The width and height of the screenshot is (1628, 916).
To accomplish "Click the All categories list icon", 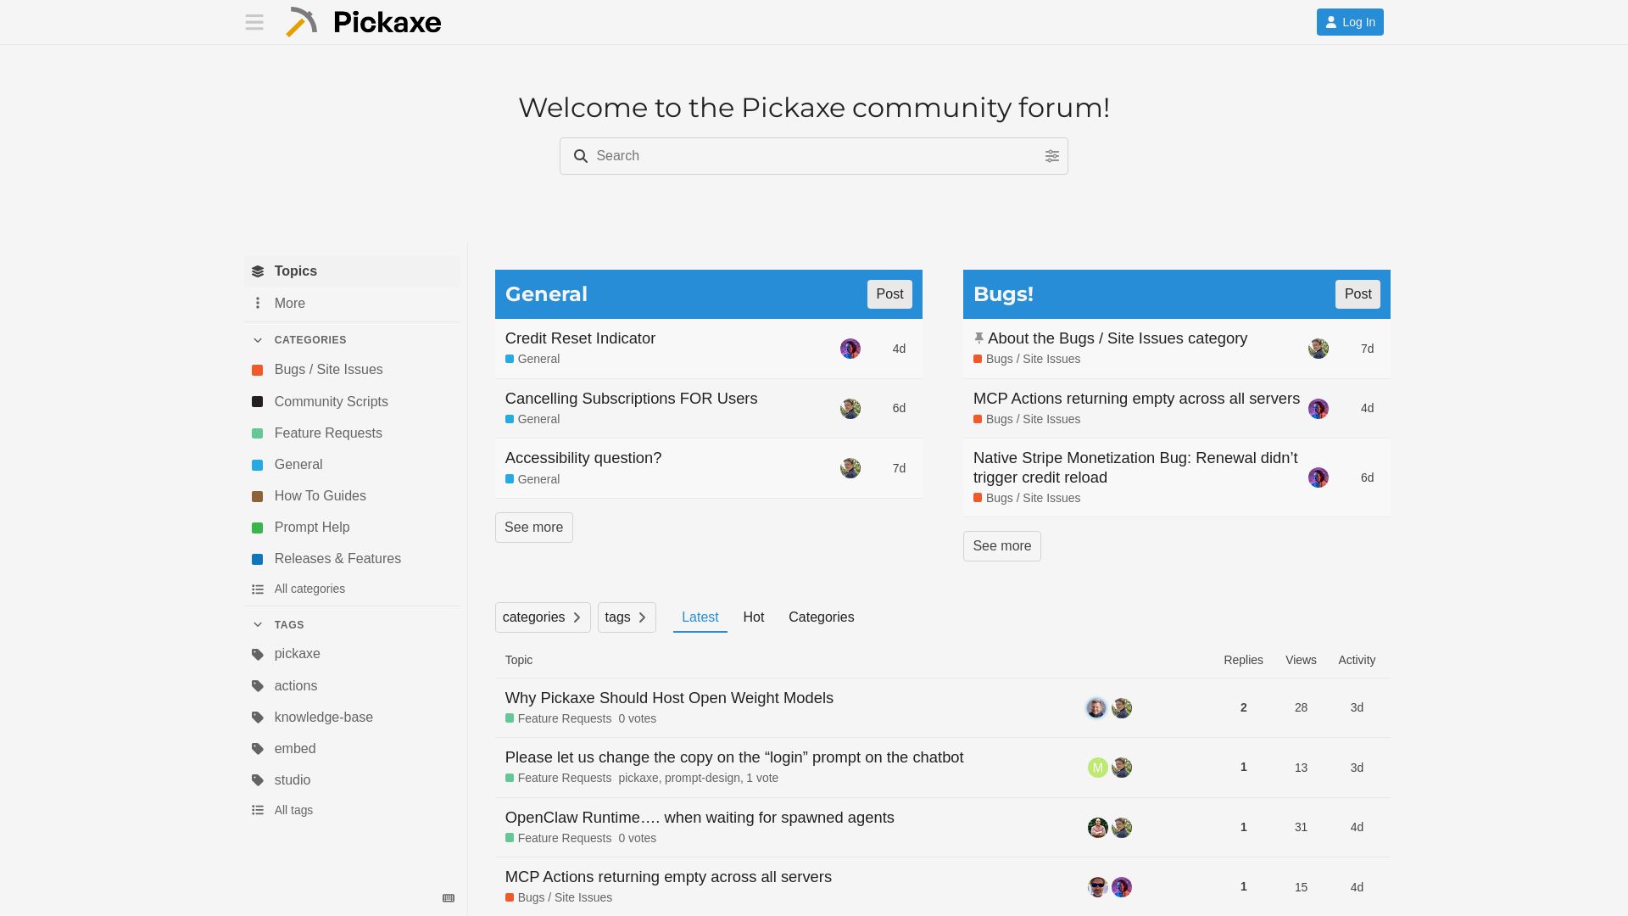I will (x=258, y=589).
